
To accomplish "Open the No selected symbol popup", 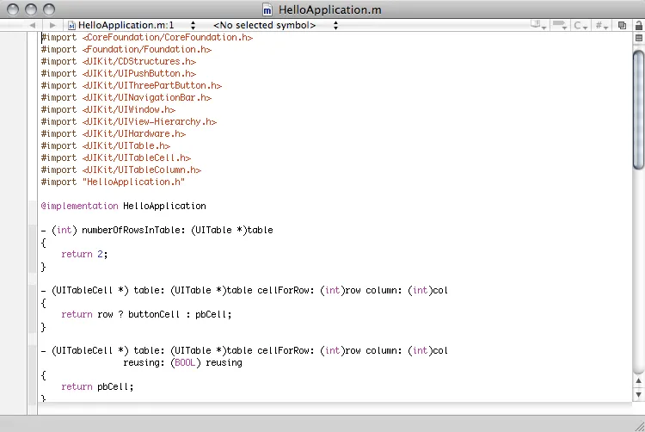I will coord(275,25).
